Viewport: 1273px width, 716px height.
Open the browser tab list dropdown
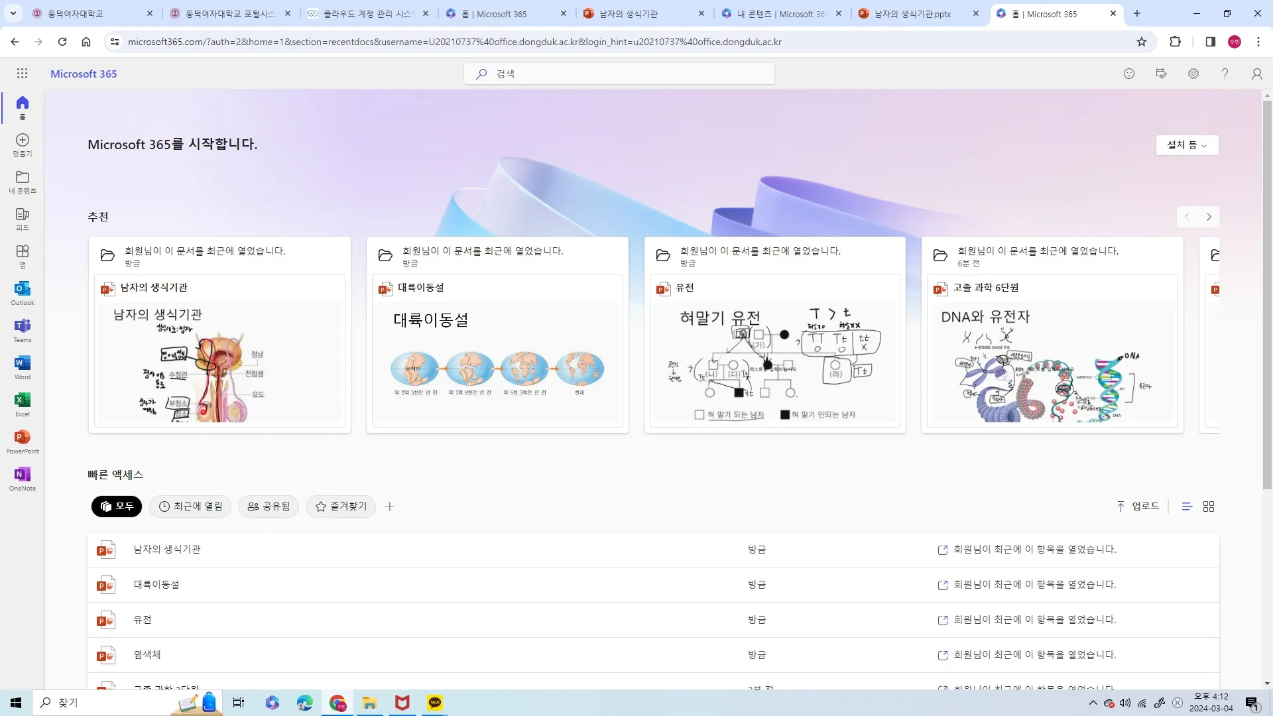(13, 13)
